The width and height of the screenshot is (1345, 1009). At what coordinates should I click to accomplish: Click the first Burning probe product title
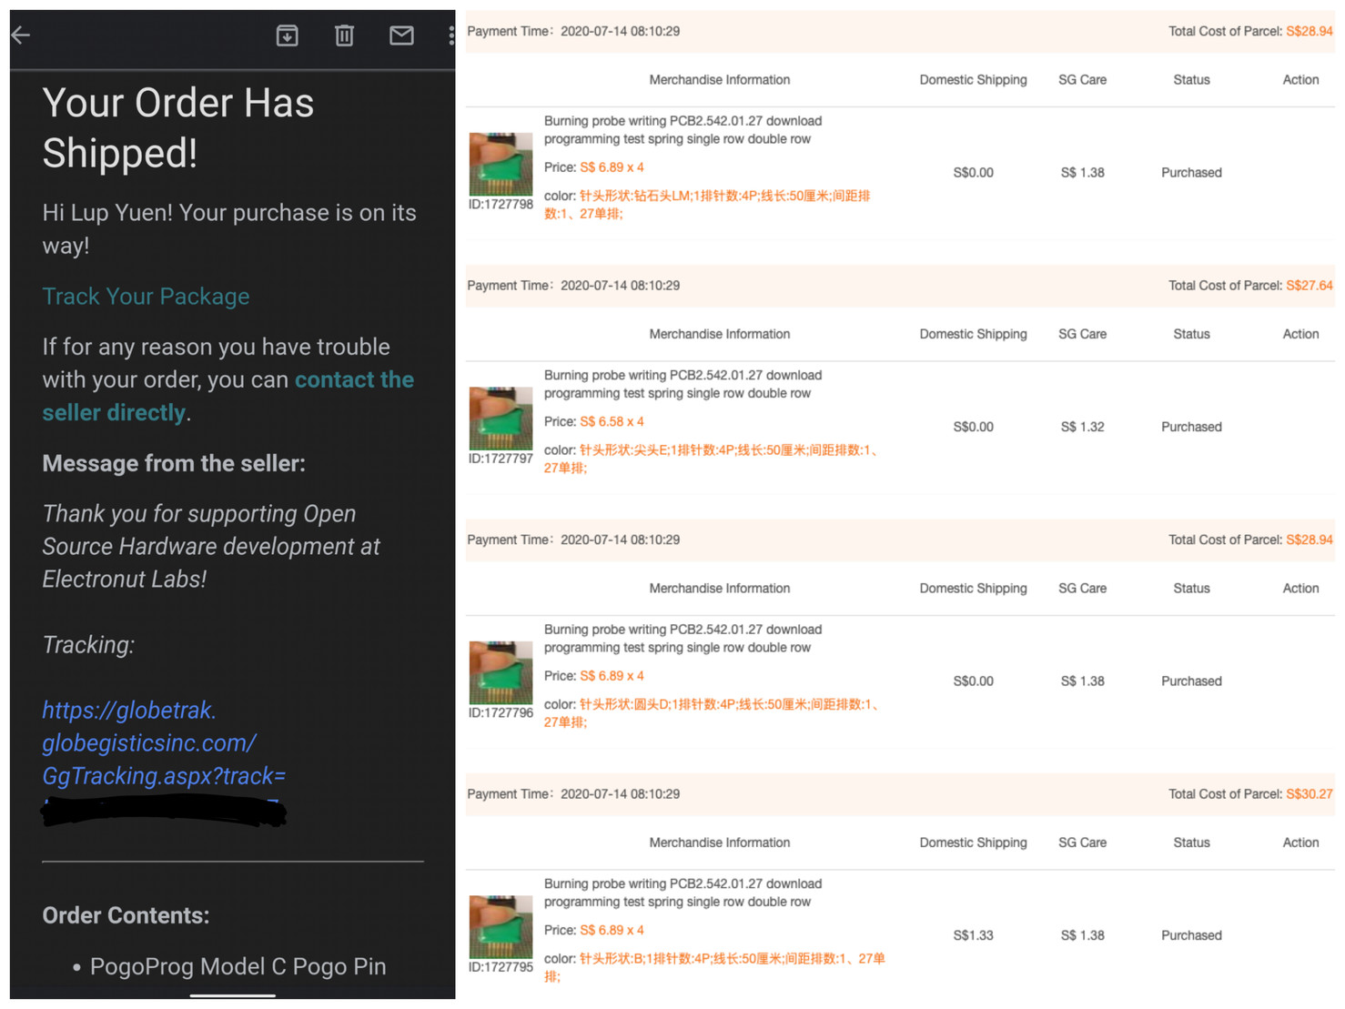[683, 130]
